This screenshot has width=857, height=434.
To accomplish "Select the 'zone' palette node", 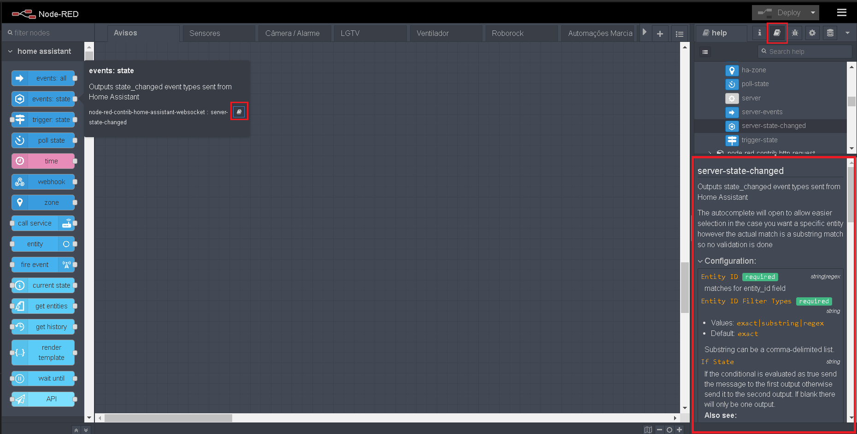I will [43, 203].
